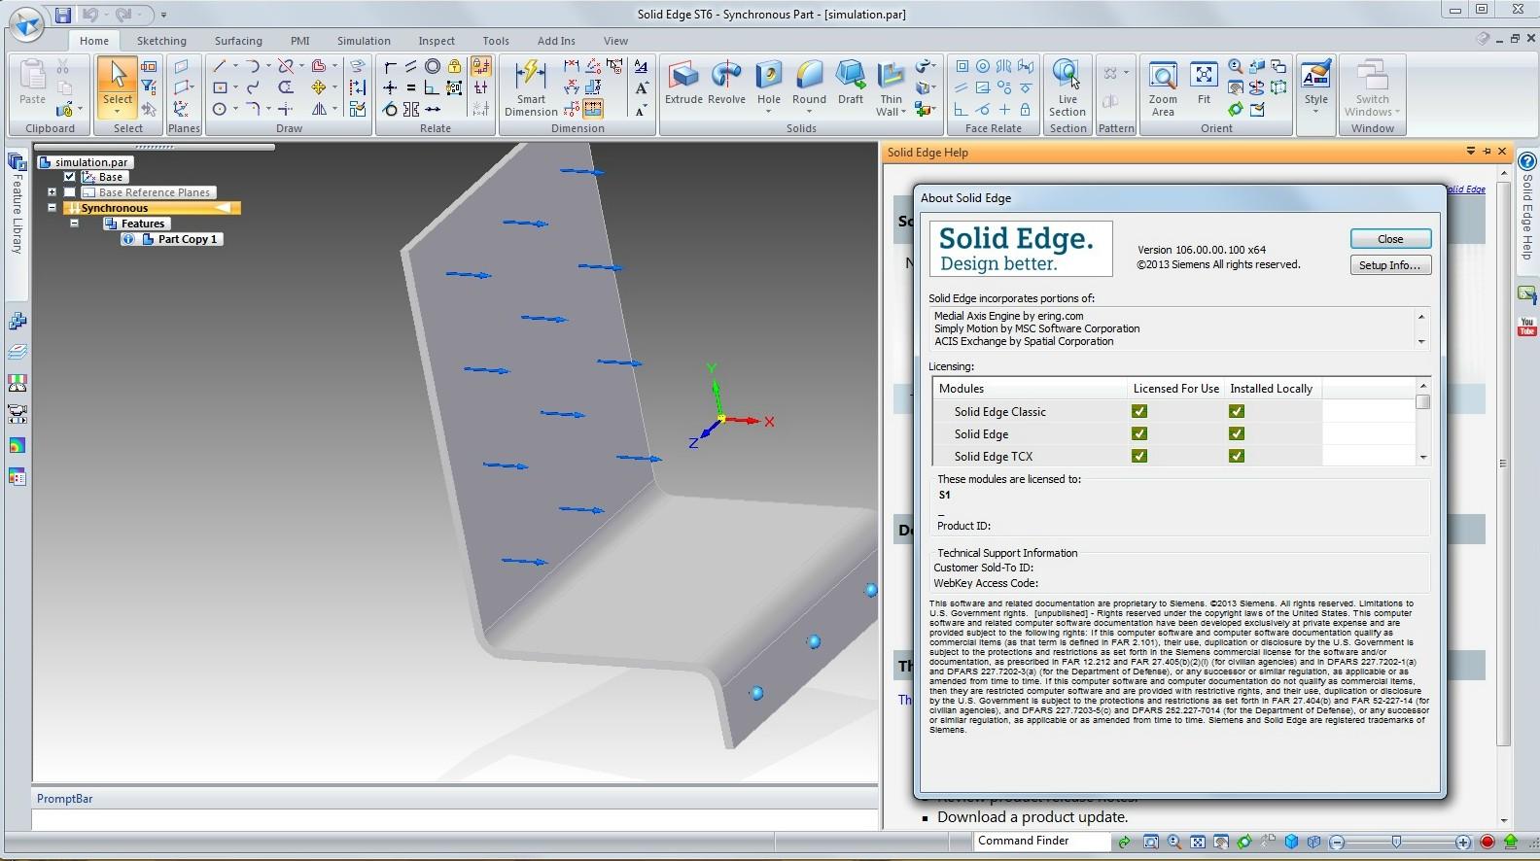Open the Sketching ribbon tab
Viewport: 1540px width, 861px height.
(161, 41)
